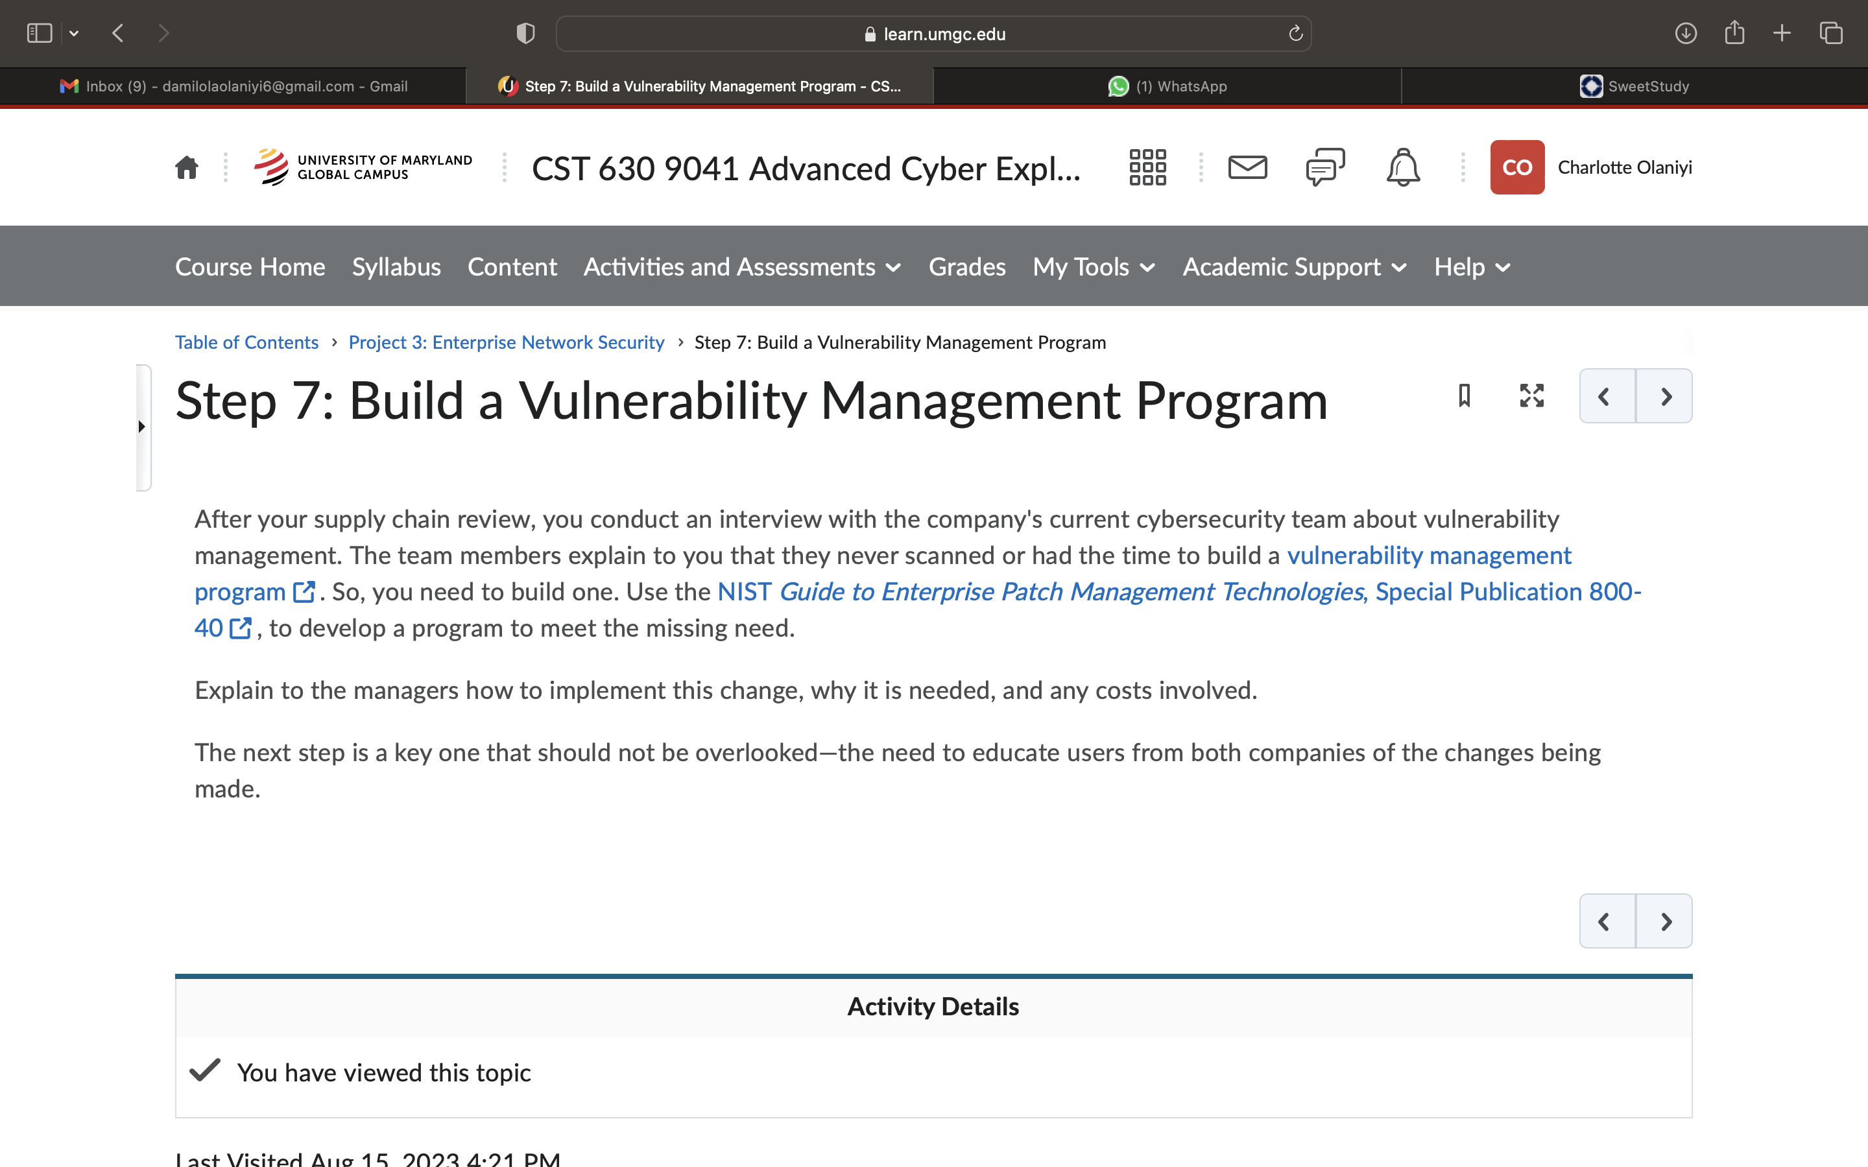Go to My Home via house icon
This screenshot has width=1868, height=1167.
[x=187, y=167]
